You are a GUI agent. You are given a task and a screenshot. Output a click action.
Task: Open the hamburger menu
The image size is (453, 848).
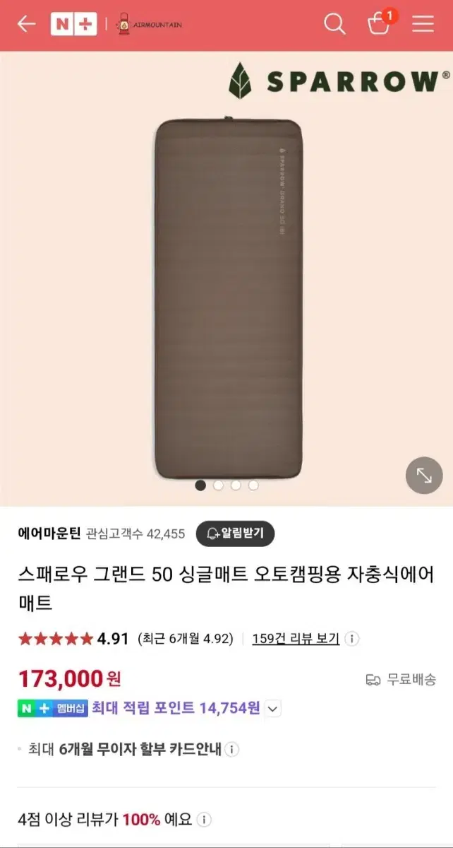click(423, 24)
